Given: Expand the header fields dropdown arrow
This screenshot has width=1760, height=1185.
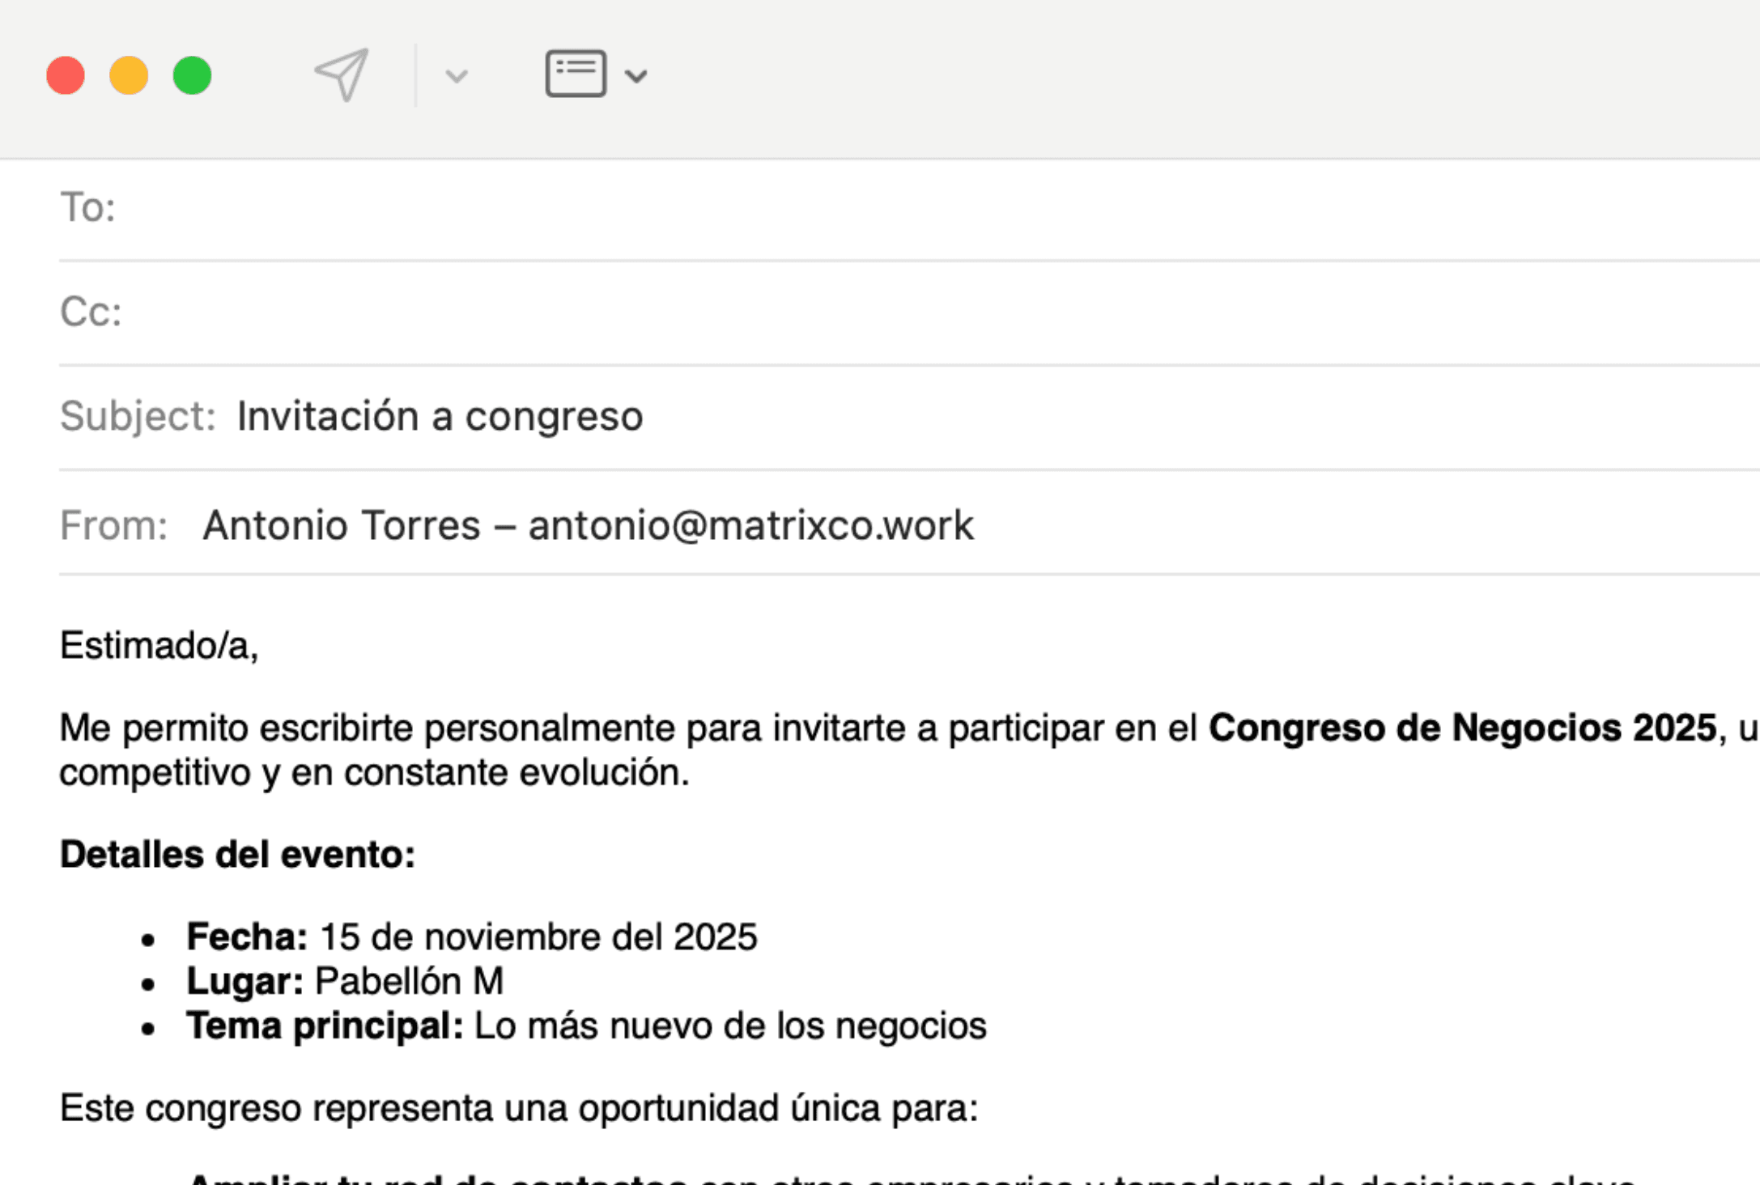Looking at the screenshot, I should [636, 76].
